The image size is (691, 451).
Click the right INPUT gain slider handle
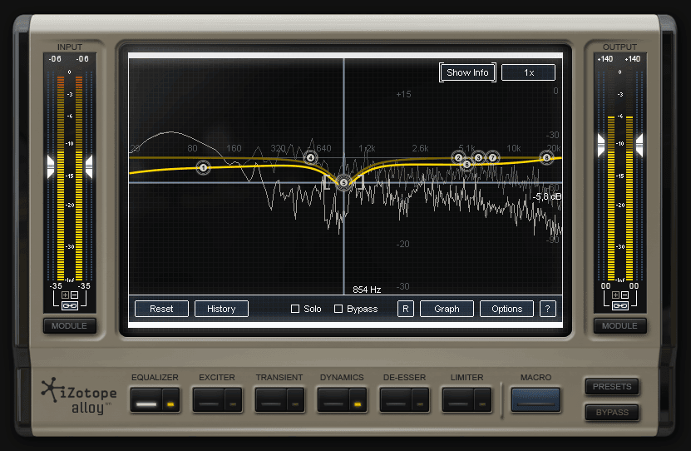point(89,166)
